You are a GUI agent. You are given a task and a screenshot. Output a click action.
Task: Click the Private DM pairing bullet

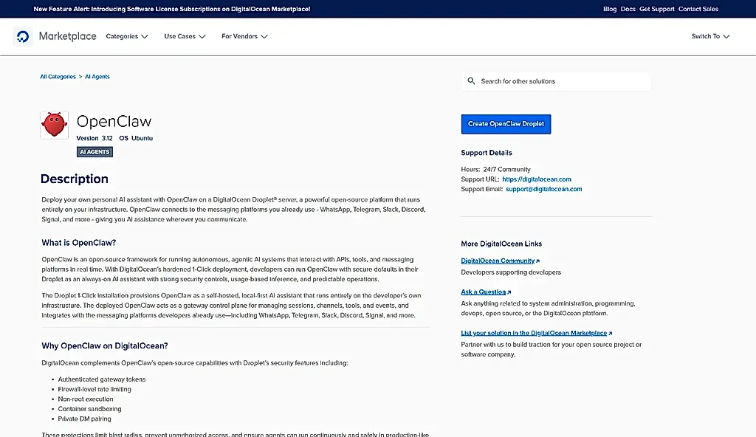click(x=84, y=419)
